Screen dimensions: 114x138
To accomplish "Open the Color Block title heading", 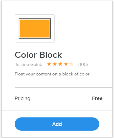I will click(38, 55).
